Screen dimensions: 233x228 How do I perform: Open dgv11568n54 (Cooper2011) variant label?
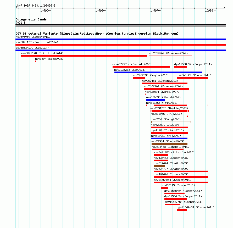pyautogui.click(x=193, y=64)
